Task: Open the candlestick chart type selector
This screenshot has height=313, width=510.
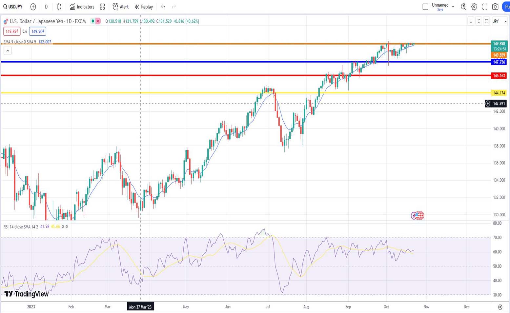Action: 59,7
